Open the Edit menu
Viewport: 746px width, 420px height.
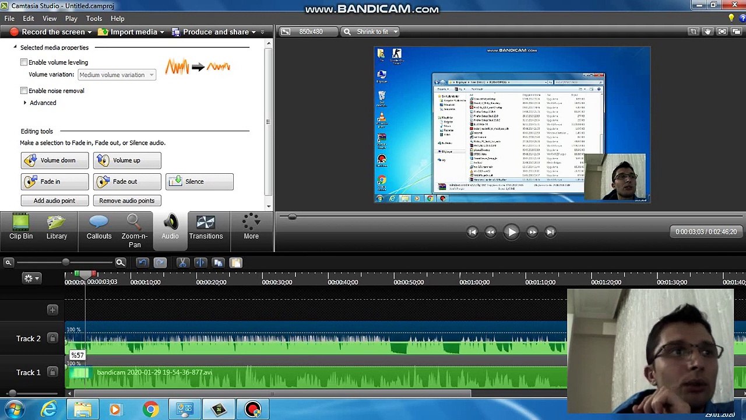tap(28, 19)
